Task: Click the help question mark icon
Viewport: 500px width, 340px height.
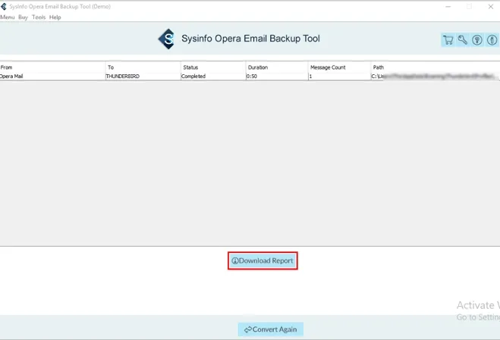Action: pos(477,40)
